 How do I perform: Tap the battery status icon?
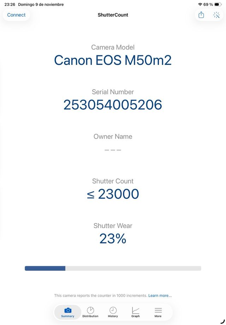click(218, 5)
